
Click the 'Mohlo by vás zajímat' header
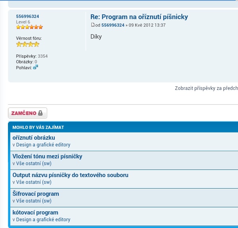38,127
